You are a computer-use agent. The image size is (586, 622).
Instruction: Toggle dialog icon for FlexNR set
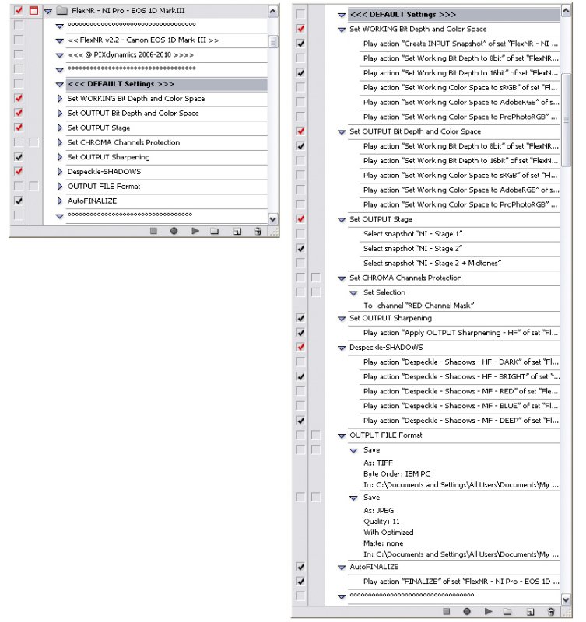point(34,11)
